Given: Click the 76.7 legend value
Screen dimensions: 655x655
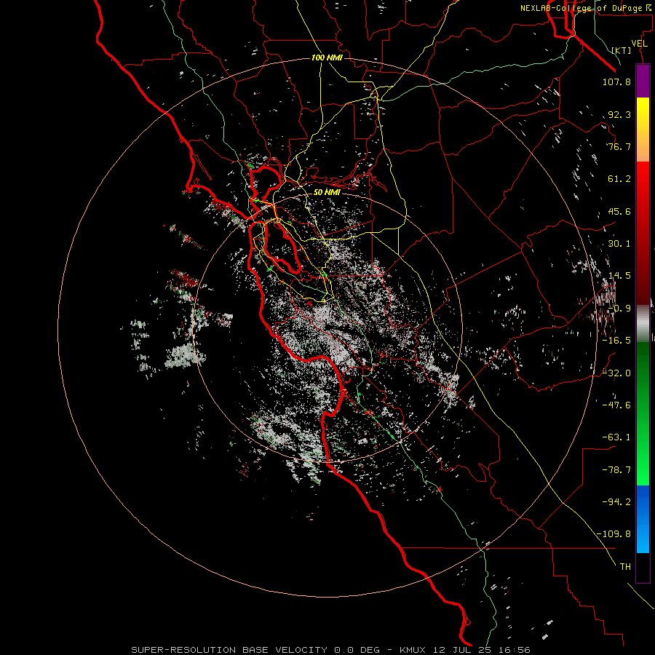Looking at the screenshot, I should pos(619,146).
